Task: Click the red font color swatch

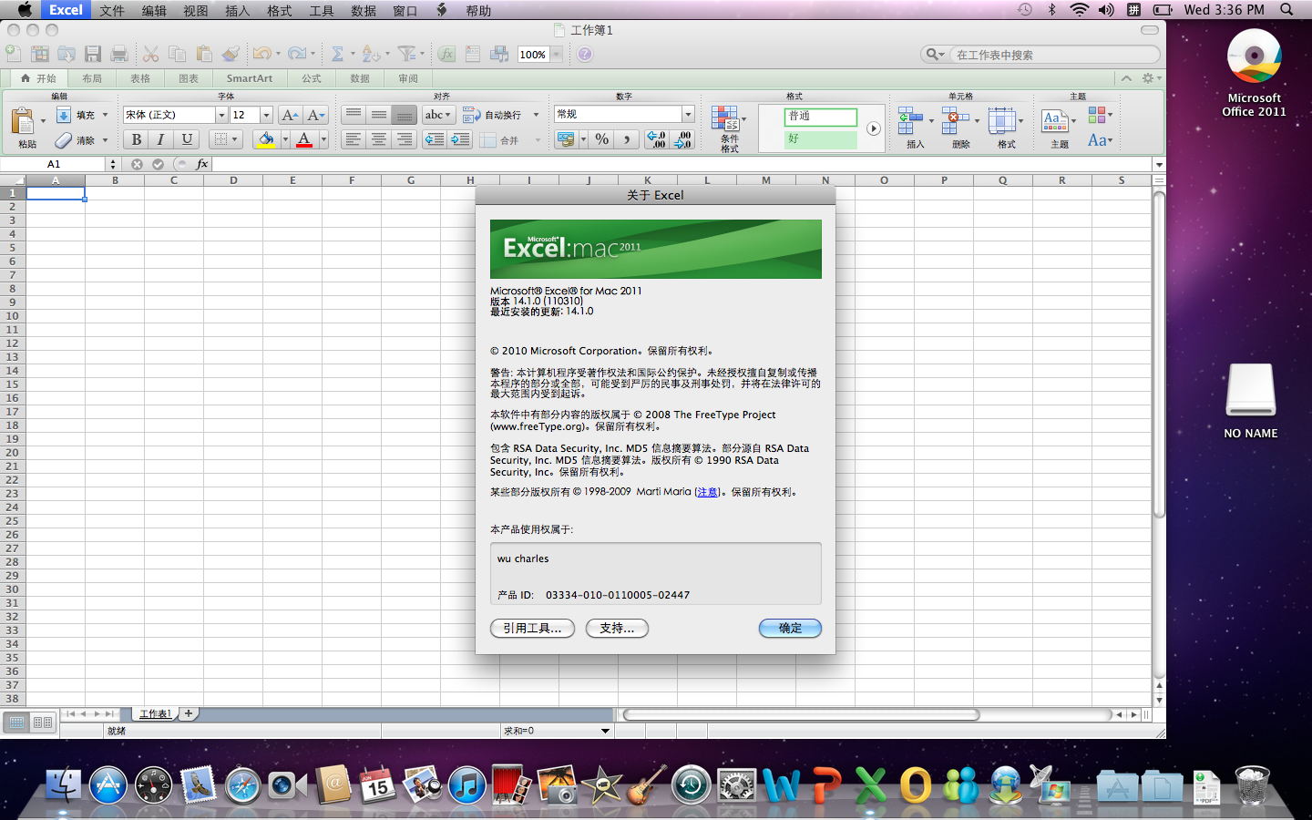Action: point(304,139)
